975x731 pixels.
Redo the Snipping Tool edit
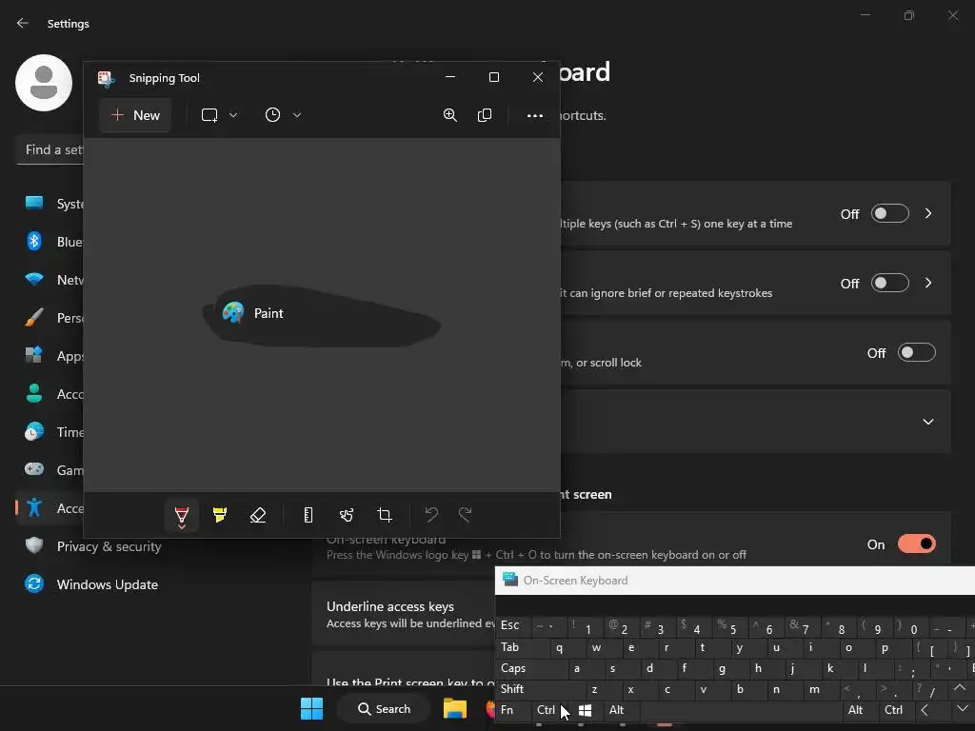(x=465, y=515)
